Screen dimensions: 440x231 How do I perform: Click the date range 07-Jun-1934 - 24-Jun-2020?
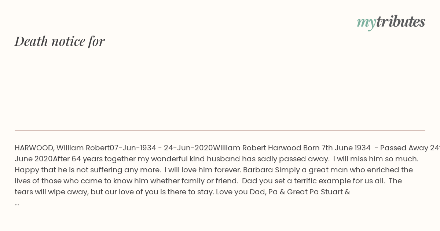161,148
